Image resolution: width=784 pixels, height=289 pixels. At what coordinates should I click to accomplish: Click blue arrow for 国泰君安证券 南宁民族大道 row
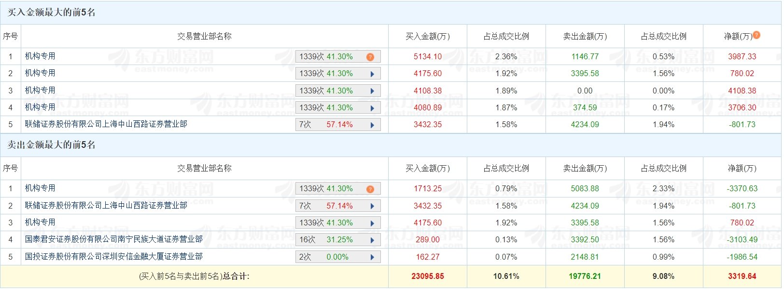372,240
